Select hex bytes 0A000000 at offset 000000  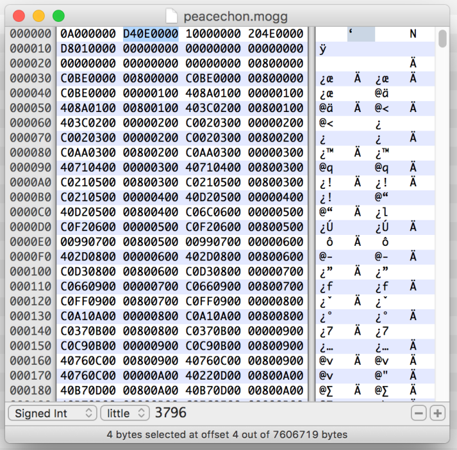click(88, 33)
